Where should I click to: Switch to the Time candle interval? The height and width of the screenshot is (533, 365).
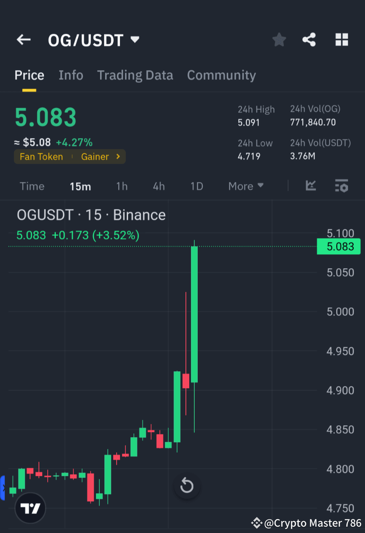pyautogui.click(x=32, y=186)
